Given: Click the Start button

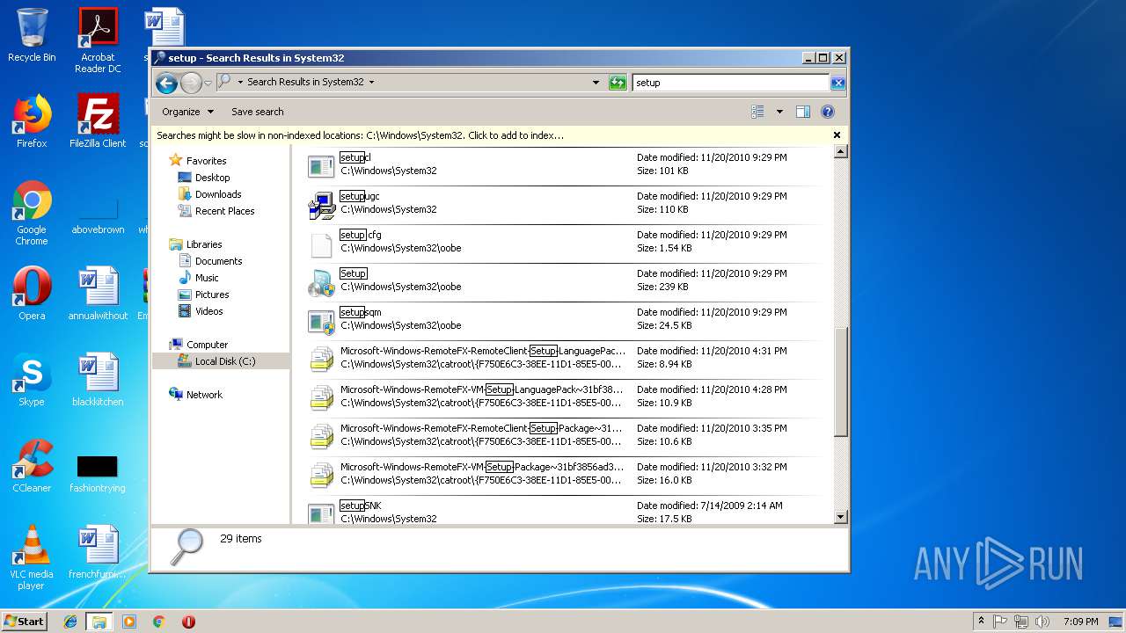Looking at the screenshot, I should point(25,621).
